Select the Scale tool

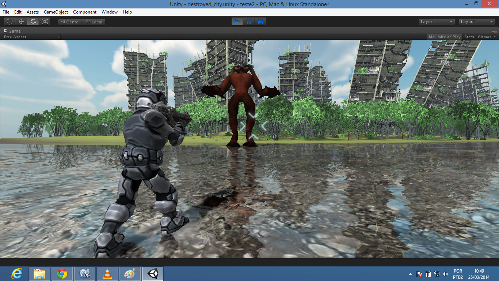click(45, 22)
